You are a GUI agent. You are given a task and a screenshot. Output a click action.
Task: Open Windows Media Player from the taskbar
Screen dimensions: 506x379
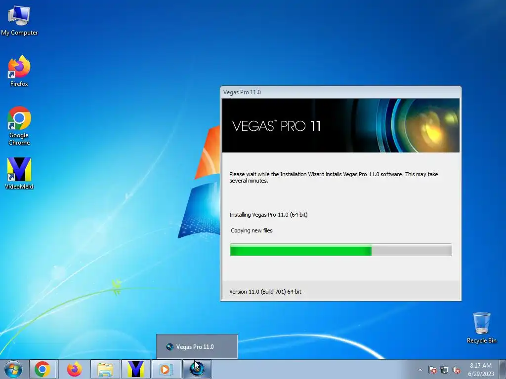tap(166, 369)
